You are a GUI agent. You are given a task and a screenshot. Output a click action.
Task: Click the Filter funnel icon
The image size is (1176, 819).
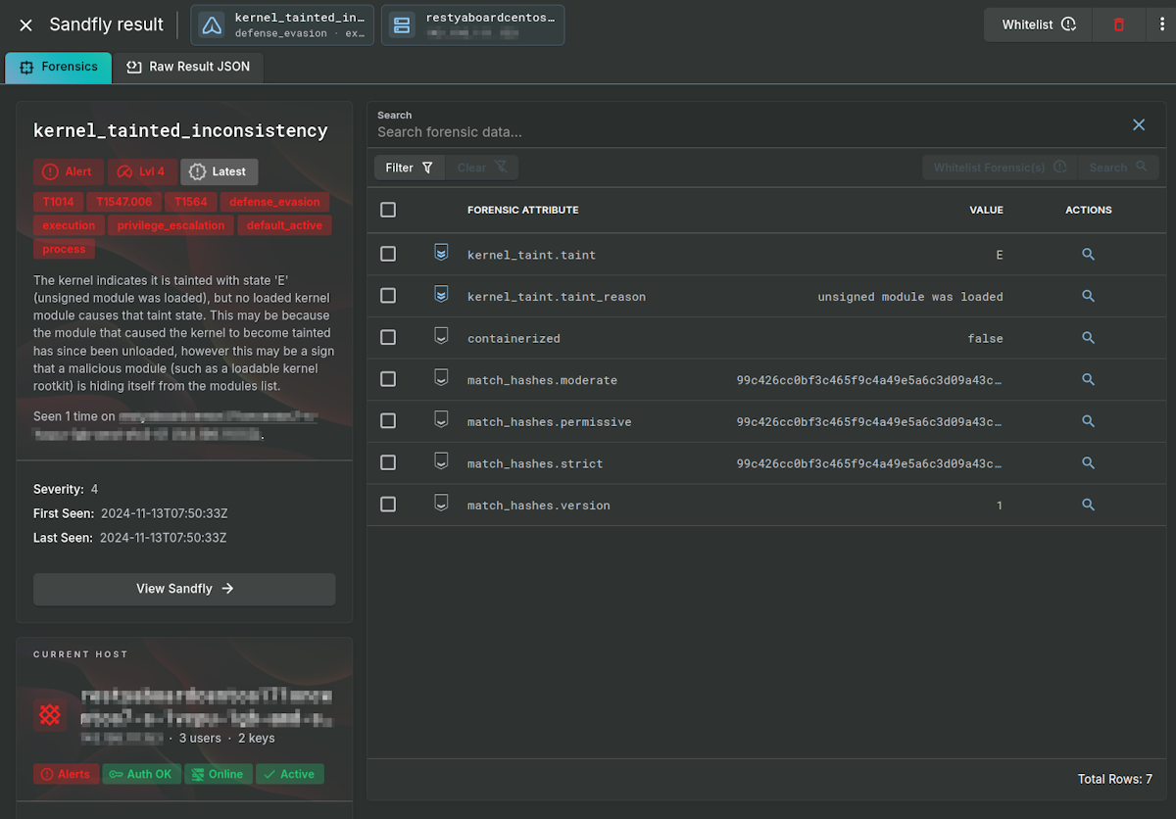click(x=429, y=167)
